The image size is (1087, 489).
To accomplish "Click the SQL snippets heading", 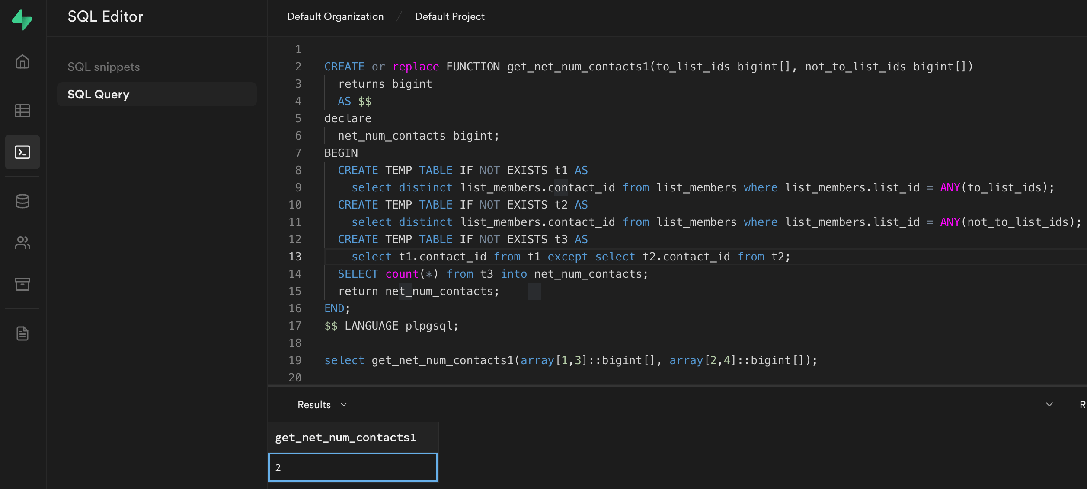I will 103,67.
